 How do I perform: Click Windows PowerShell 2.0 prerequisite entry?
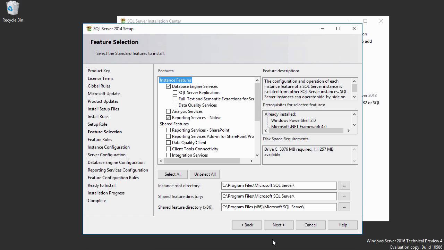293,120
